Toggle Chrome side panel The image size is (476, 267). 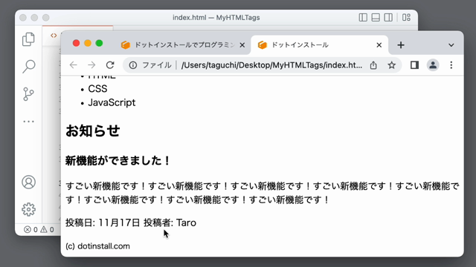415,65
